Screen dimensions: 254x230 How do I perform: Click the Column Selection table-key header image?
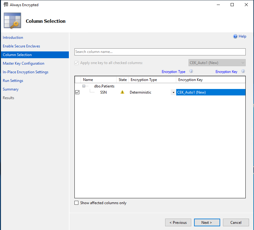point(12,21)
